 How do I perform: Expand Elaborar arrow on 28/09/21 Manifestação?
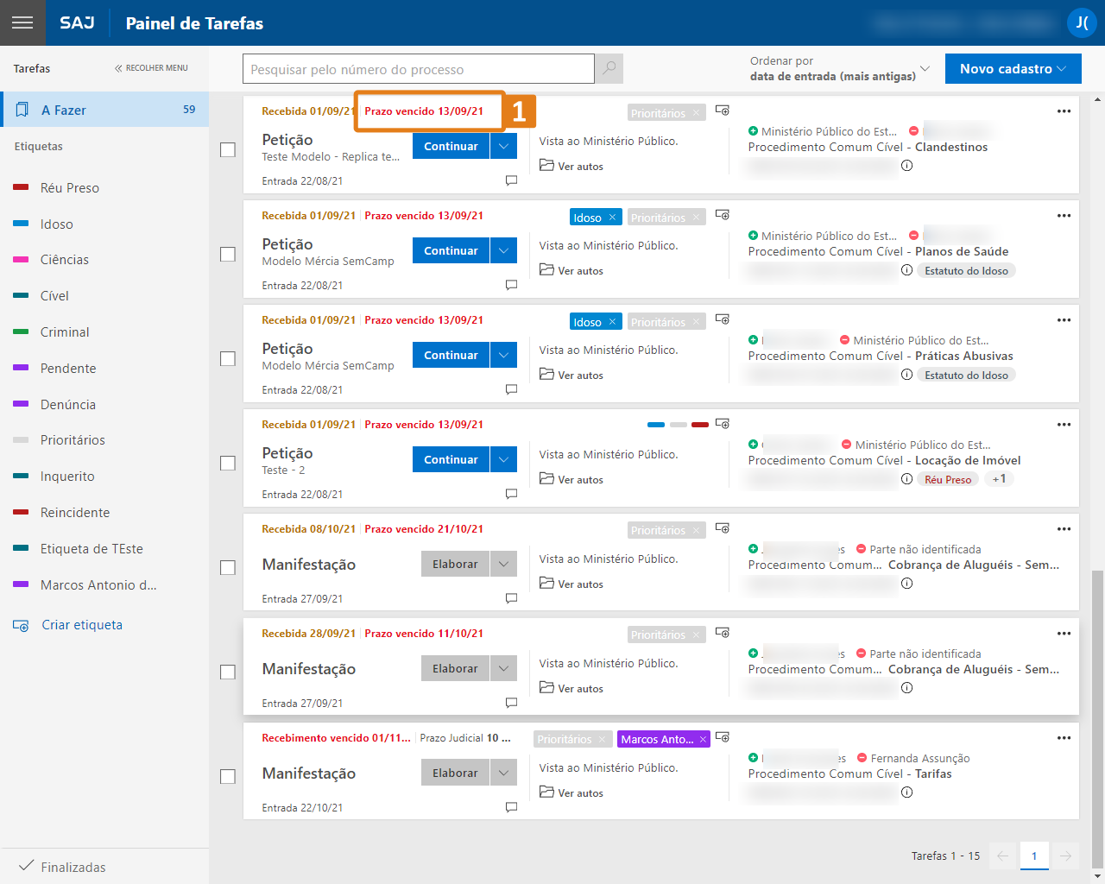(x=503, y=668)
